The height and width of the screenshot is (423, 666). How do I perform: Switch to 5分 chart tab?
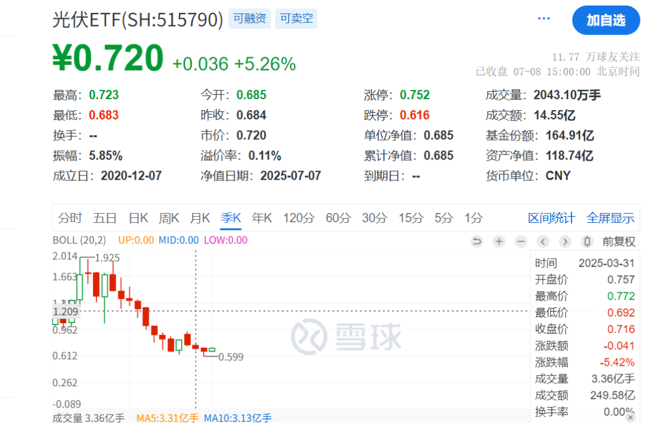coord(444,218)
